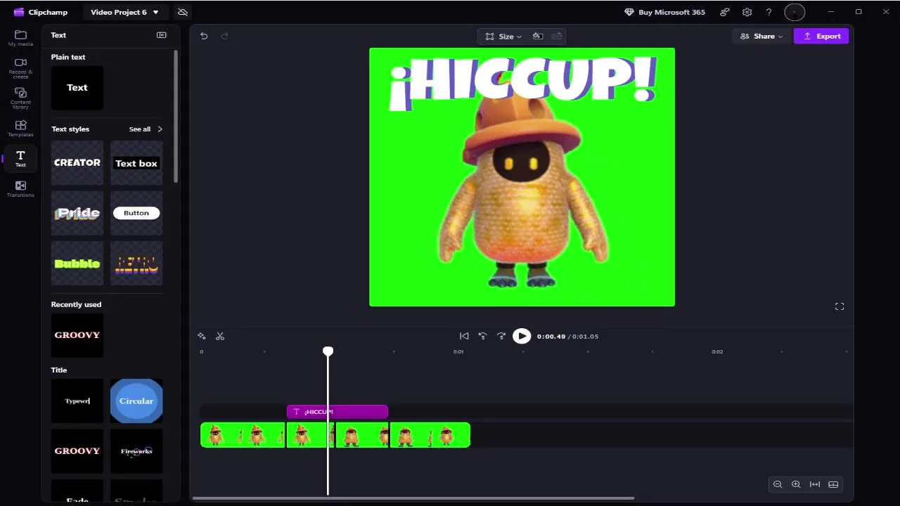The height and width of the screenshot is (506, 900).
Task: Choose the Button text style
Action: [136, 213]
